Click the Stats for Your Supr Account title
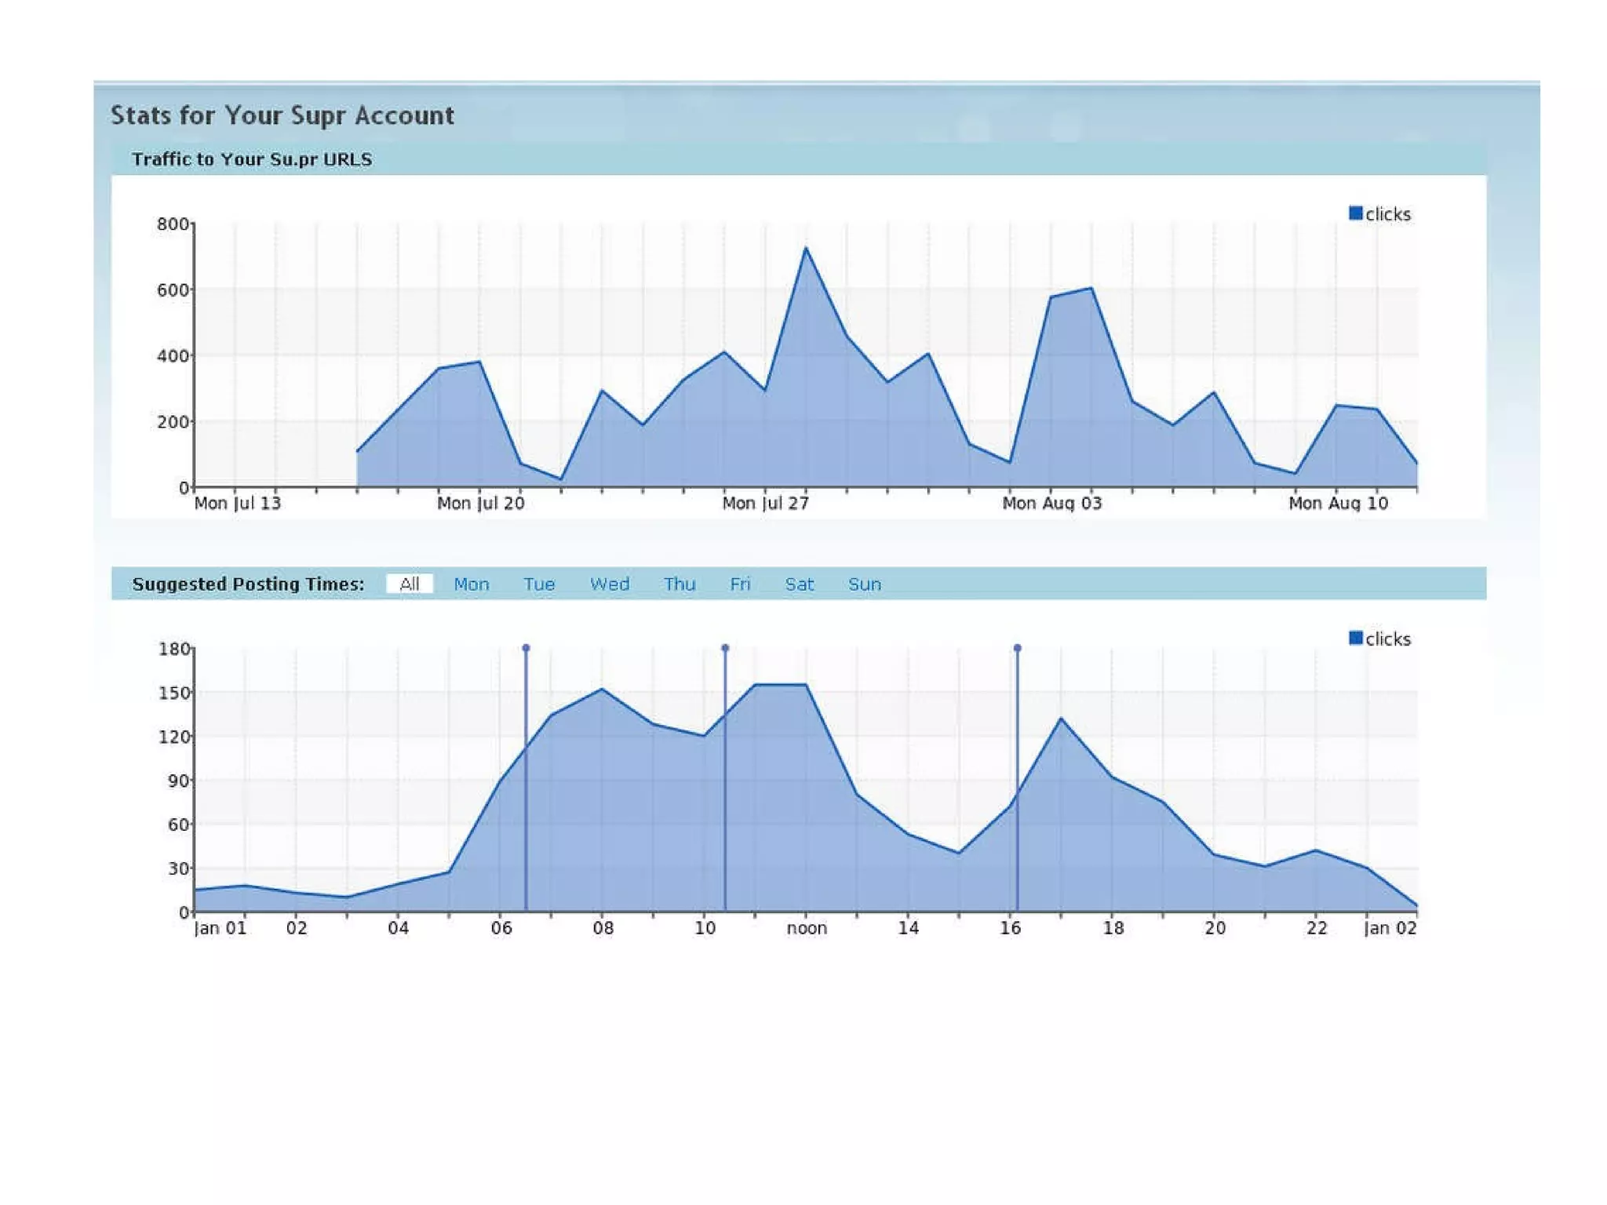The image size is (1607, 1205). [282, 115]
